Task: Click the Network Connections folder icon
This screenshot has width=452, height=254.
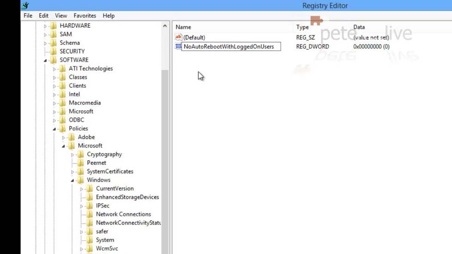Action: click(x=90, y=214)
